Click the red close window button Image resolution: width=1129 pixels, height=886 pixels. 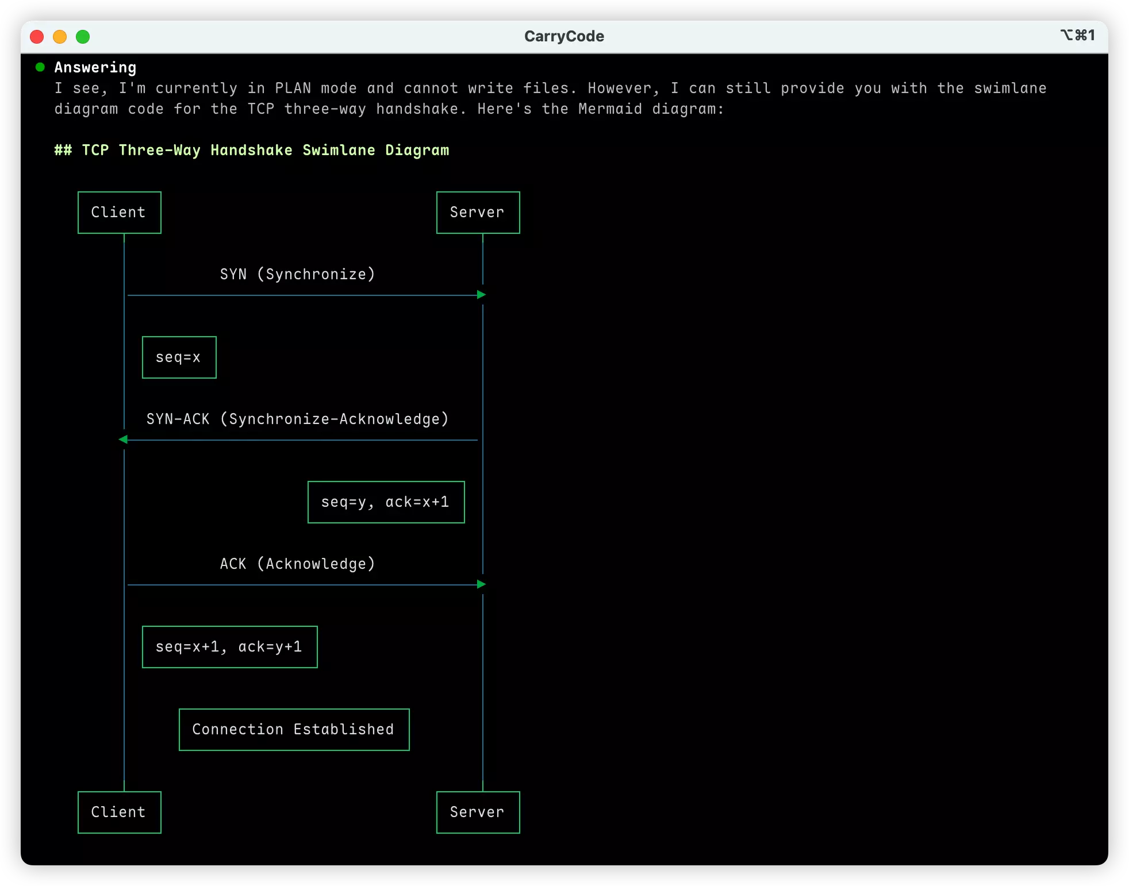[37, 37]
